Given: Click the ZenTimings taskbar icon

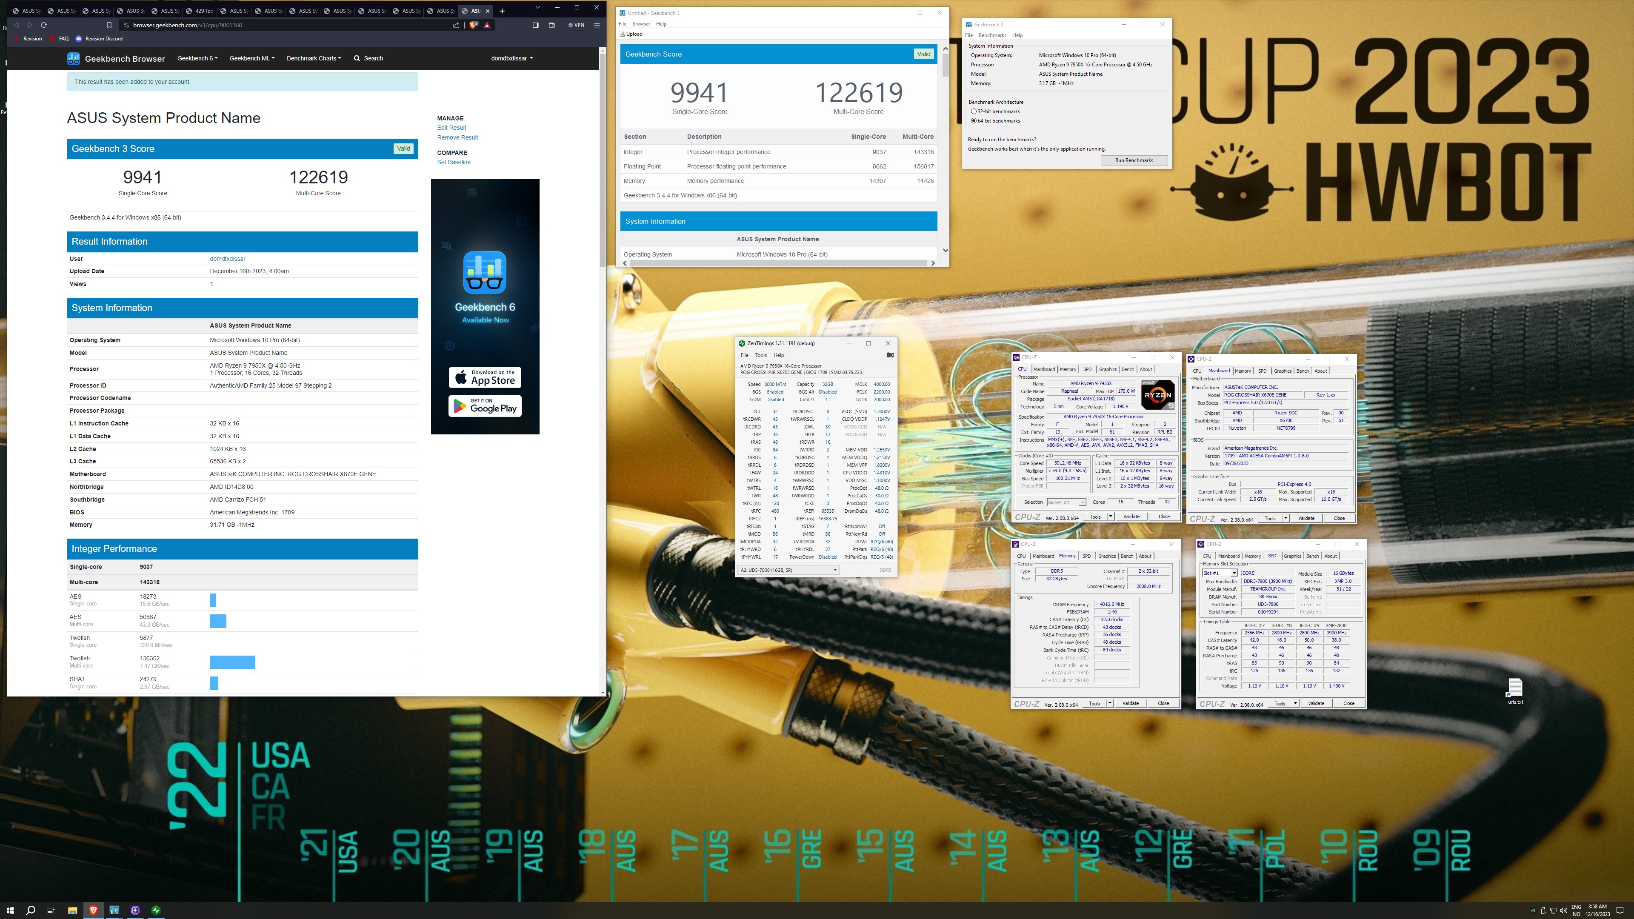Looking at the screenshot, I should click(156, 910).
